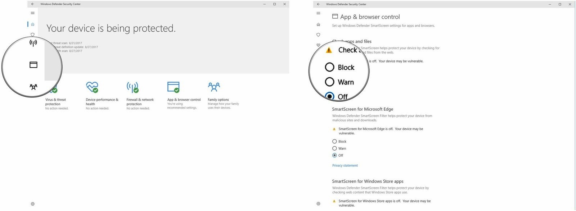Expand the hamburger menu in the left window

pos(33,13)
